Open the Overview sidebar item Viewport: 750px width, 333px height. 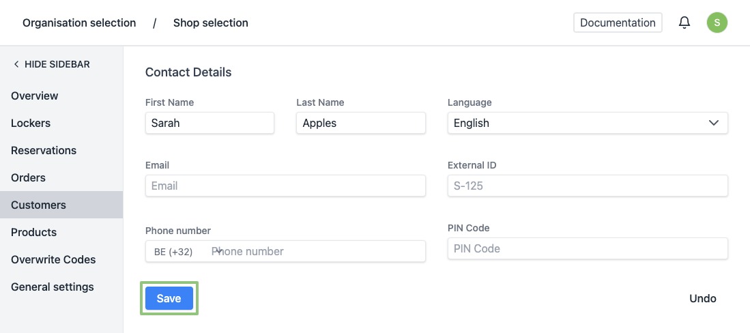pos(35,96)
